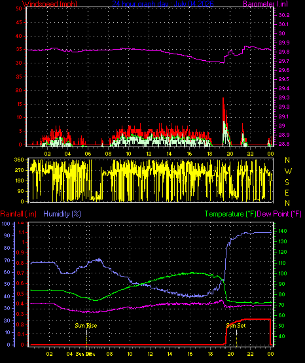Click the 'W' compass letter beside wind direction graph
Screen dimensions: 305x363
tap(288, 171)
